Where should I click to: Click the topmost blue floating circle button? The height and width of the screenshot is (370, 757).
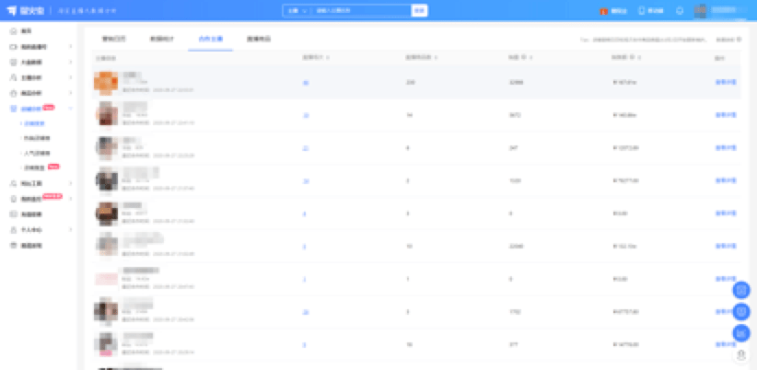[741, 291]
